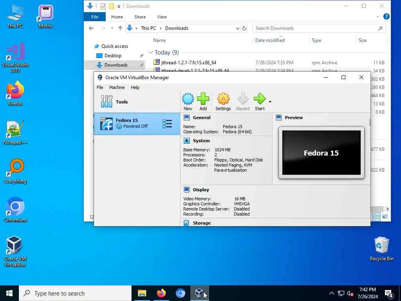Collapse the Today (9) group
Viewport: 401px width, 301px height.
(151, 53)
